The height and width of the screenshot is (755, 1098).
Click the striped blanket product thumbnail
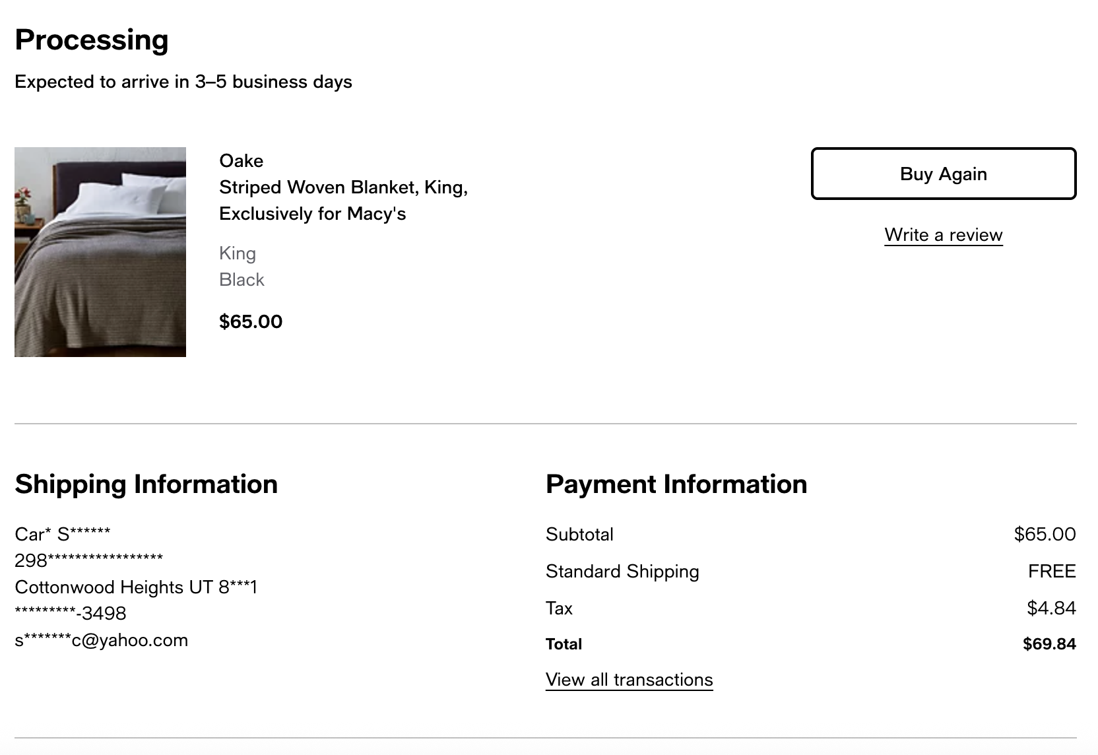100,251
